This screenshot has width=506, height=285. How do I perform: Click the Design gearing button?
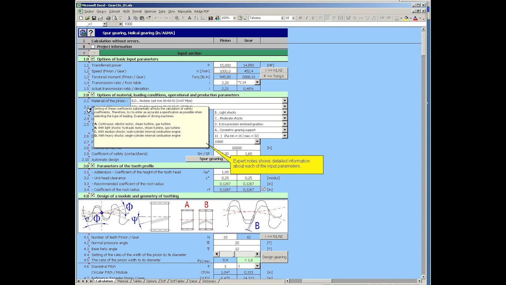tap(274, 257)
